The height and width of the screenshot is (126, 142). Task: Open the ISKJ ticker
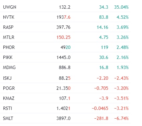(x=7, y=78)
